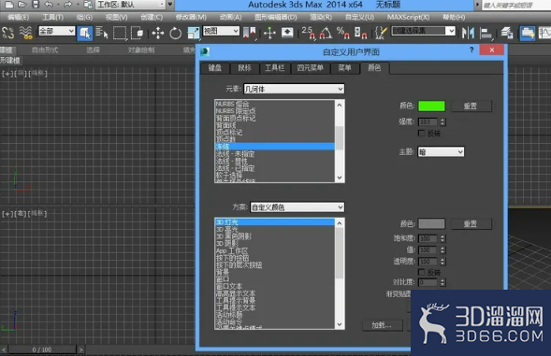Select 法线 - 未指定 in element list
This screenshot has height=356, width=551.
[x=274, y=154]
